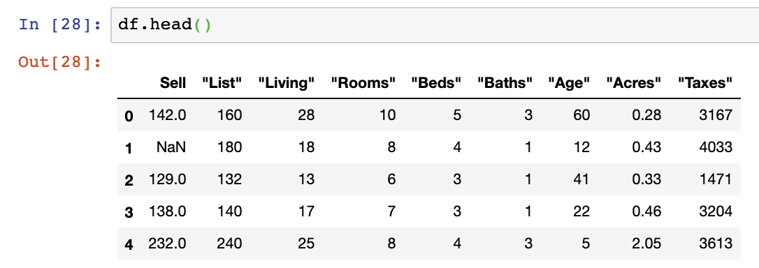This screenshot has width=759, height=268.
Task: Select row index 1 label
Action: (129, 148)
